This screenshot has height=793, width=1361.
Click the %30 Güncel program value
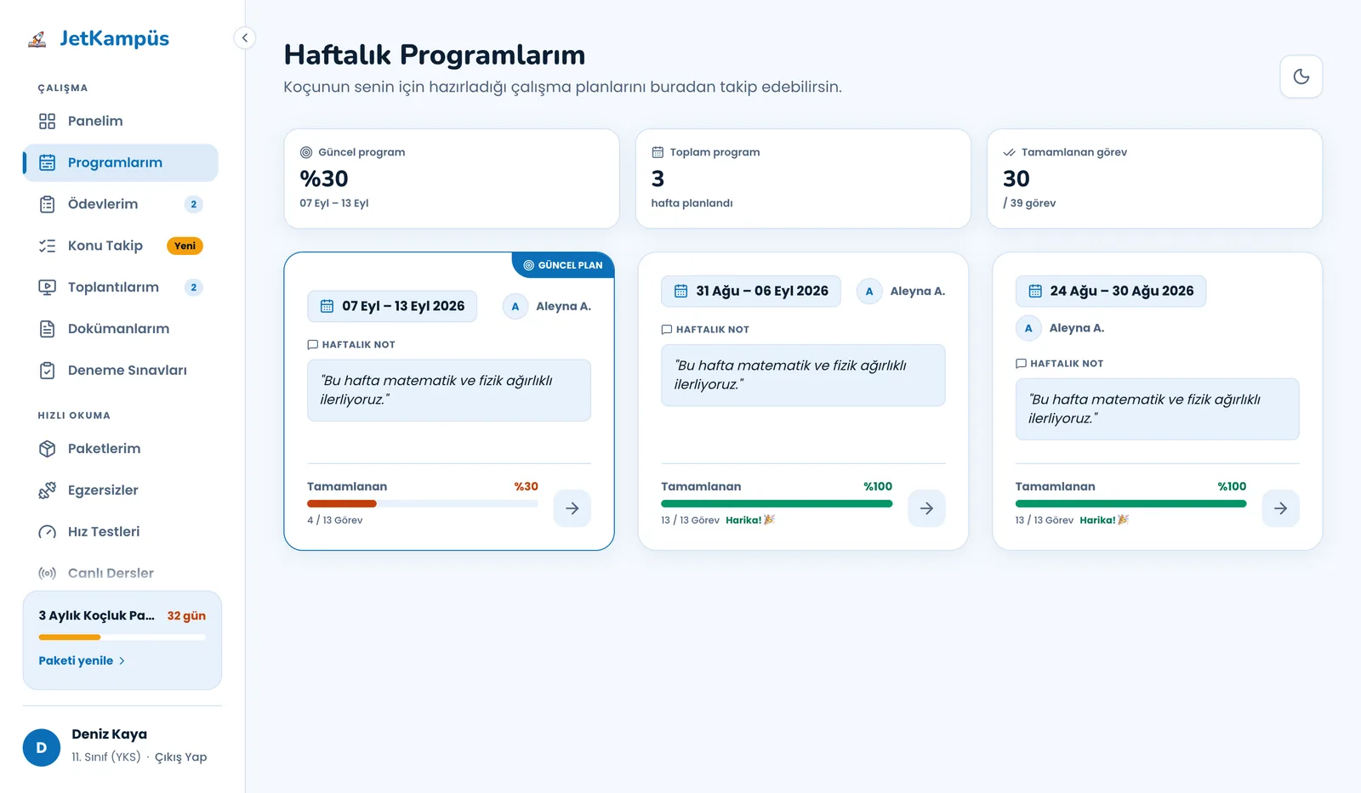tap(324, 178)
